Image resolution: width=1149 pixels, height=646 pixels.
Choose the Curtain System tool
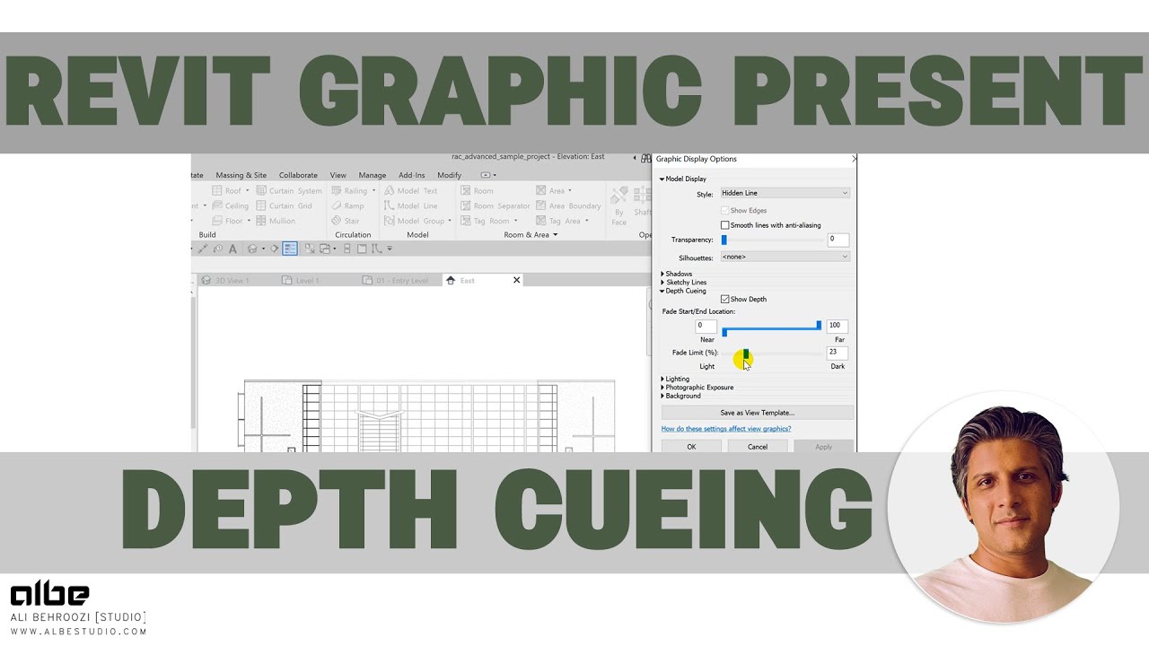pos(289,190)
